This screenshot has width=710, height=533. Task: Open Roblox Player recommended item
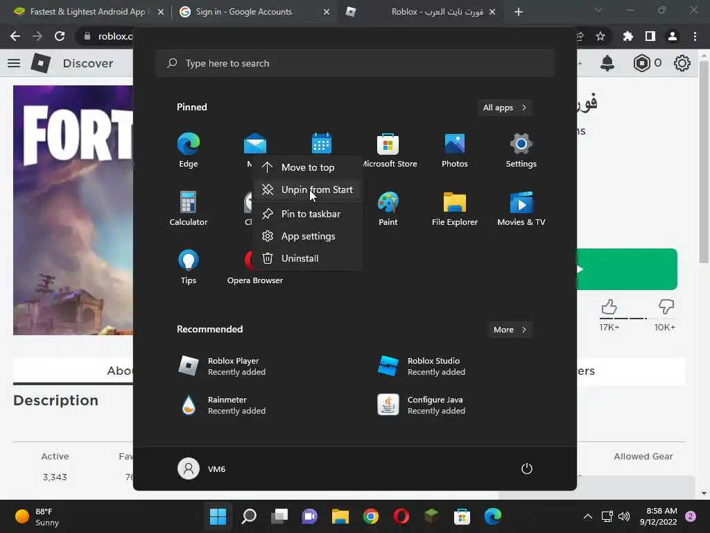point(222,366)
